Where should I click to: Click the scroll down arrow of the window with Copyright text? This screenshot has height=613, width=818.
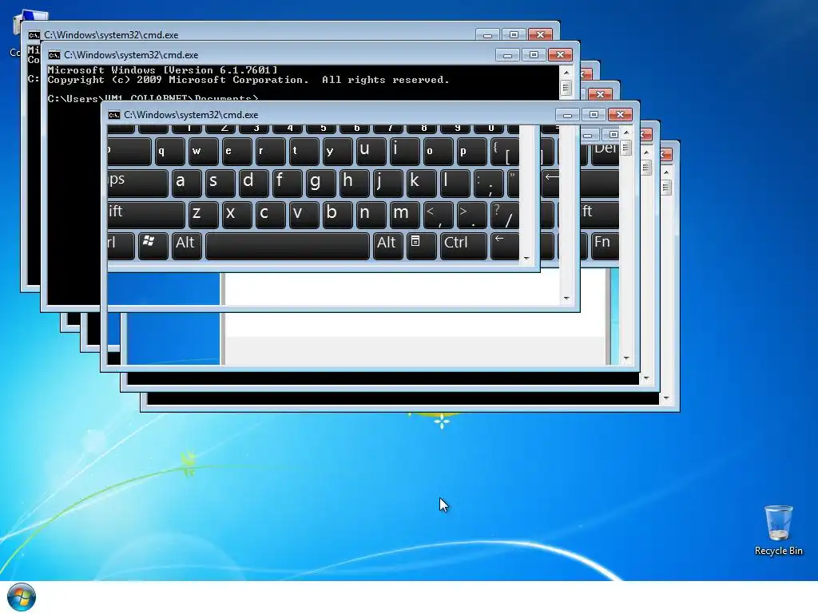566,299
